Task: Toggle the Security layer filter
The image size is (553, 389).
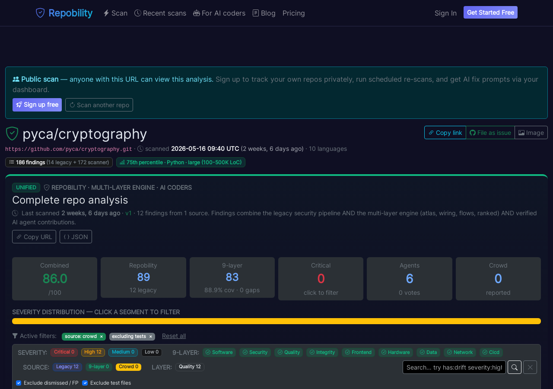Action: click(255, 352)
